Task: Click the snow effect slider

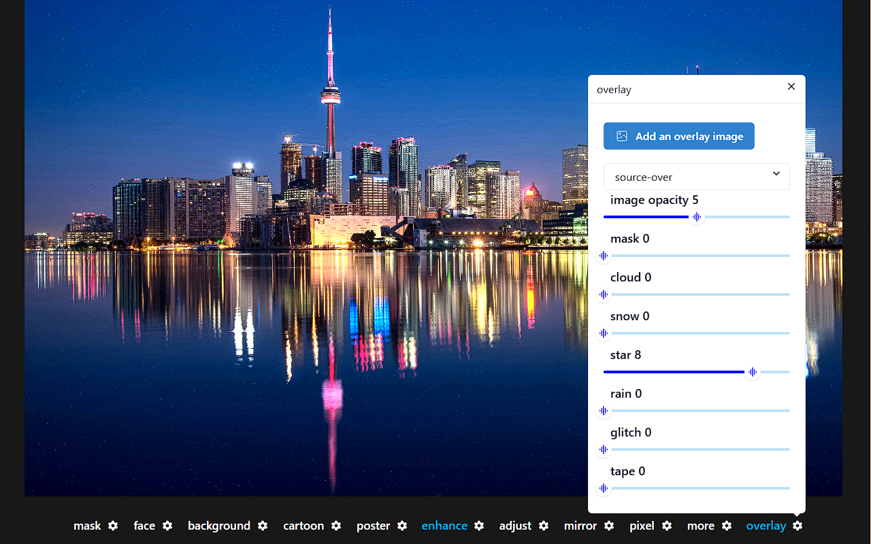Action: click(604, 333)
